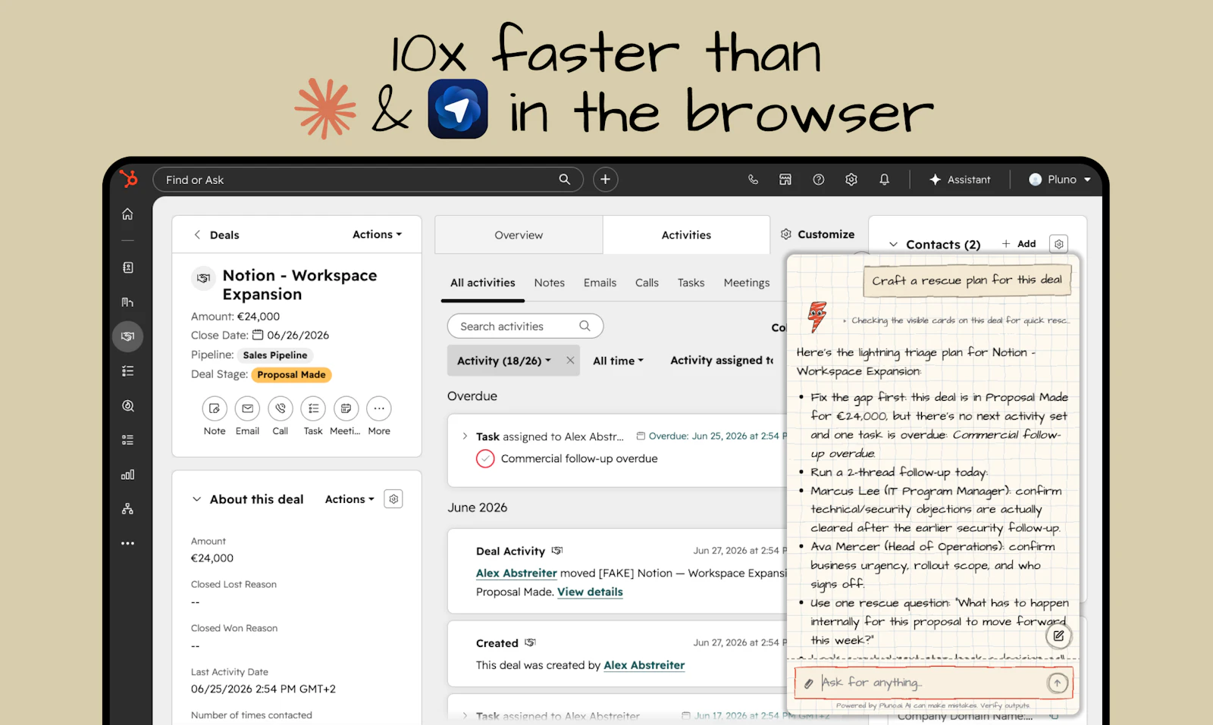1213x725 pixels.
Task: Go back to Deals list
Action: click(x=217, y=235)
